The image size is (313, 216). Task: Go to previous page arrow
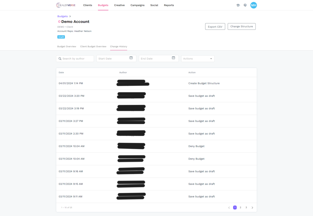point(229,207)
